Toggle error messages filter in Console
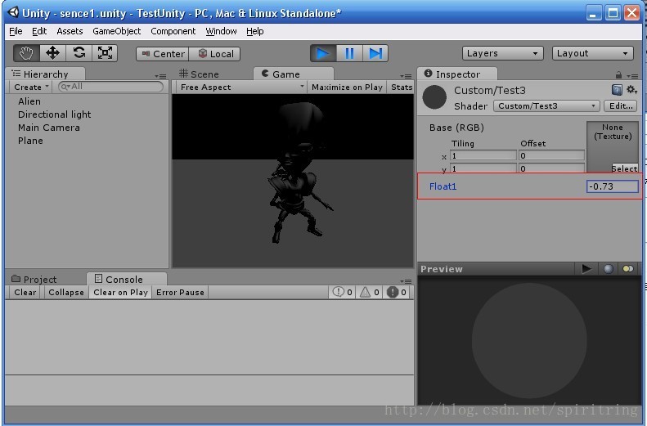Screen dimensions: 647x426 pos(397,293)
